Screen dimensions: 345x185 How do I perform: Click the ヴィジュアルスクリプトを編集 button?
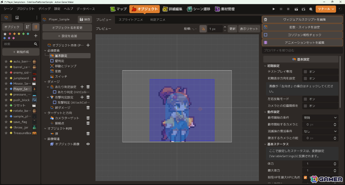pyautogui.click(x=302, y=20)
